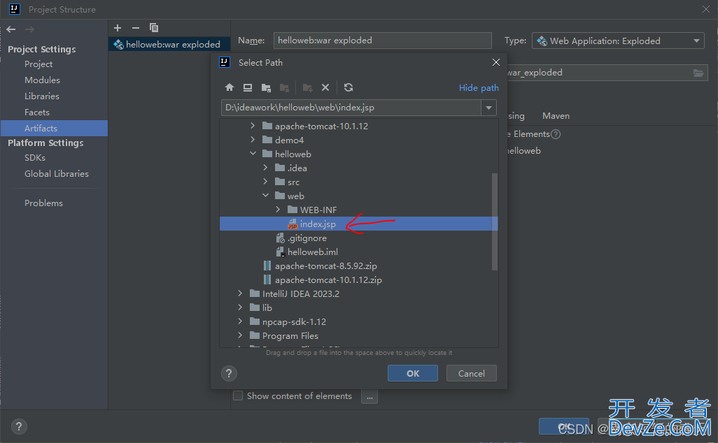Image resolution: width=718 pixels, height=443 pixels.
Task: Click the artifact Name field
Action: pyautogui.click(x=382, y=41)
